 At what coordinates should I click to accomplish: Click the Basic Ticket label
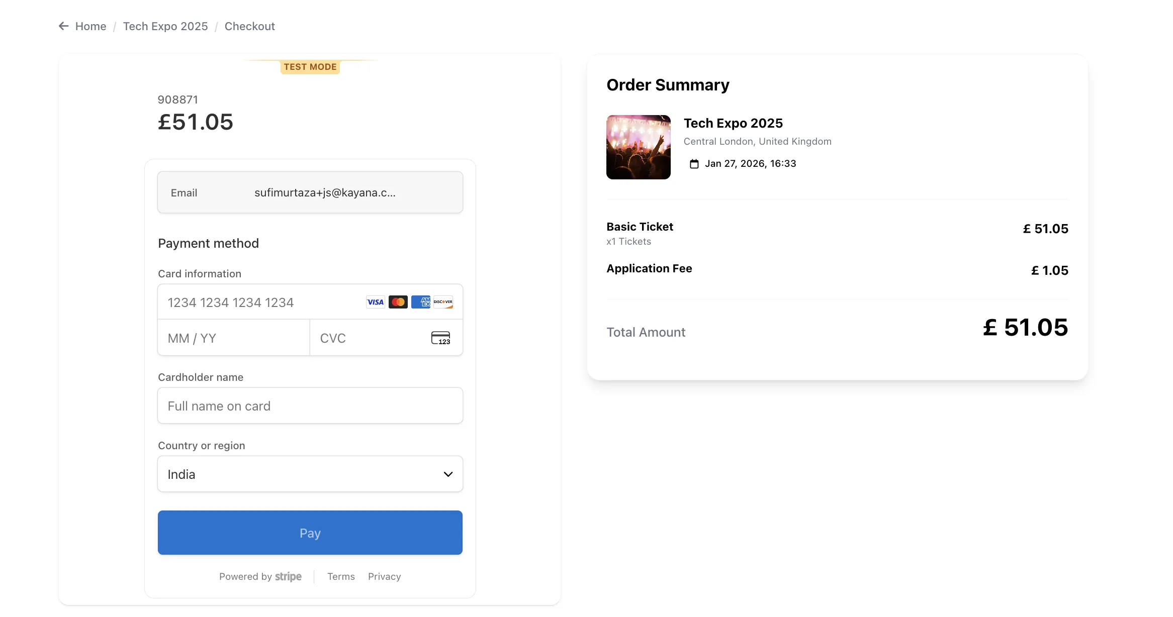tap(640, 227)
